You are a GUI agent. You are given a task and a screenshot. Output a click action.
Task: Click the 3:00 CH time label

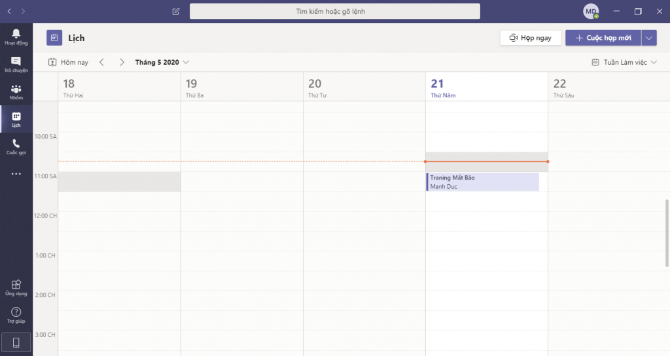click(45, 334)
